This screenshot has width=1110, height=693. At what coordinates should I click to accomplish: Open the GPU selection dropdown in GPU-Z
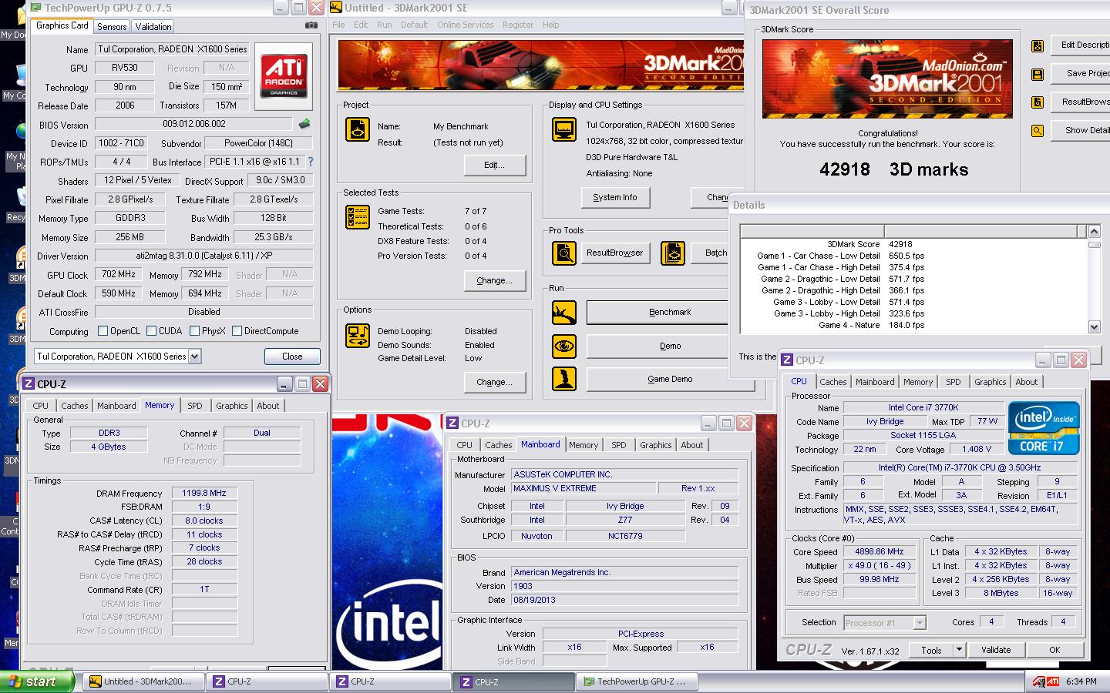click(x=195, y=356)
